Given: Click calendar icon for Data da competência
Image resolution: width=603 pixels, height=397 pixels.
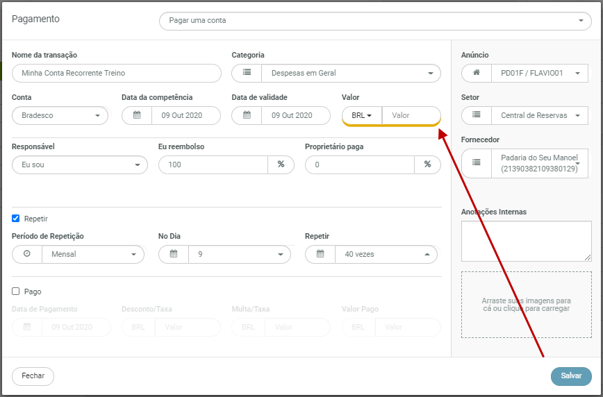Looking at the screenshot, I should click(137, 115).
